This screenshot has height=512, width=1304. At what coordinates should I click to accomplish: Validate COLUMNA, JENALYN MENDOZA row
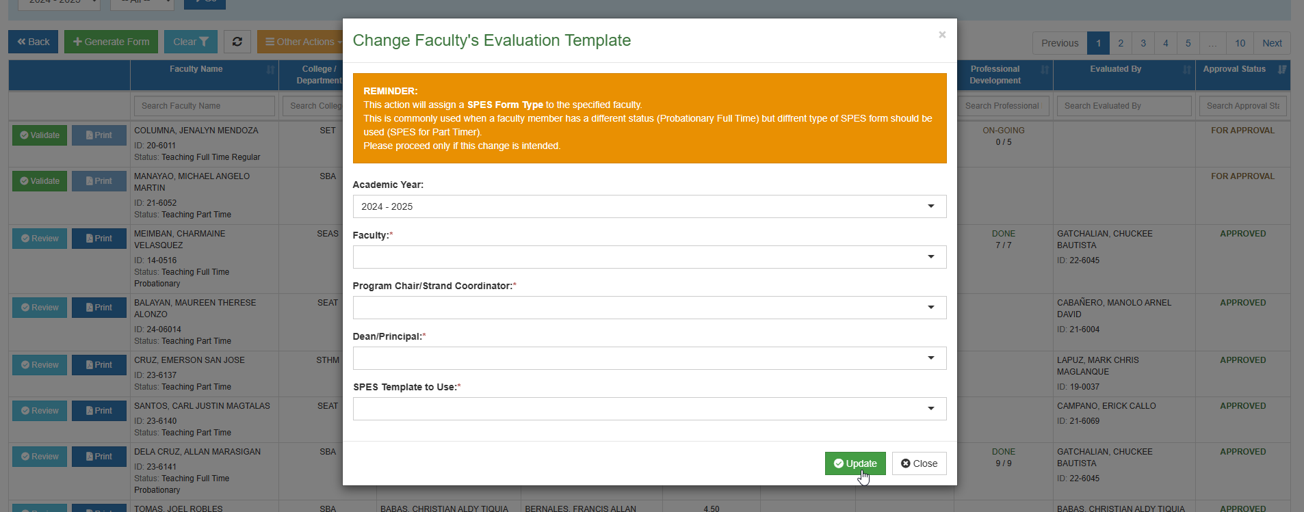[x=40, y=135]
